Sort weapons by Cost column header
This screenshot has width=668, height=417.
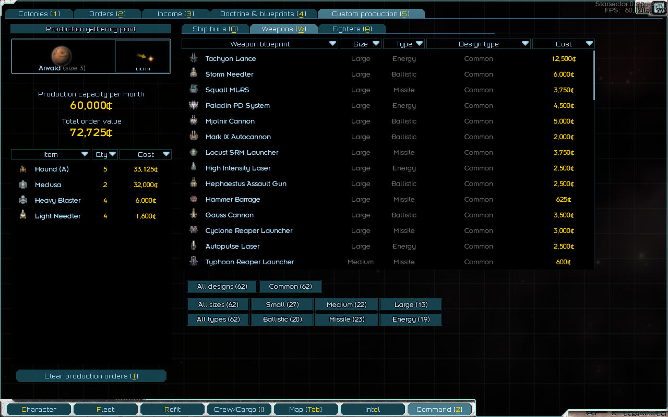pyautogui.click(x=564, y=44)
